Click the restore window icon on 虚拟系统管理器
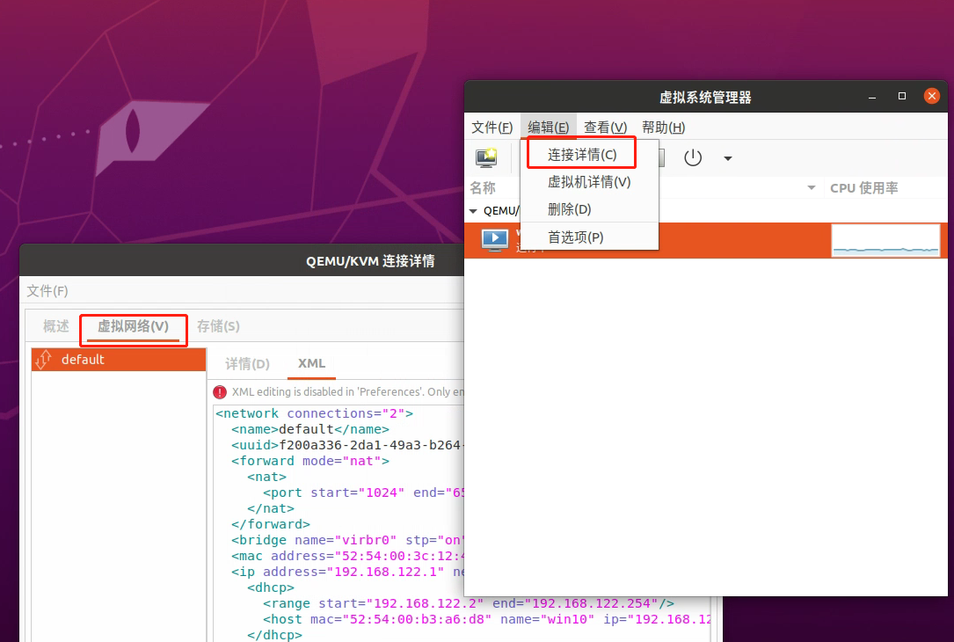Screen dimensions: 954x642 (x=901, y=97)
